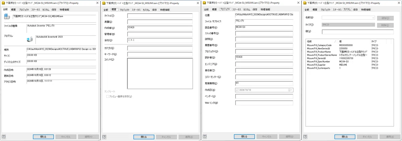The image size is (402, 141).
Task: Select the MisumiFA_SpecNumber row
Action: [350, 62]
